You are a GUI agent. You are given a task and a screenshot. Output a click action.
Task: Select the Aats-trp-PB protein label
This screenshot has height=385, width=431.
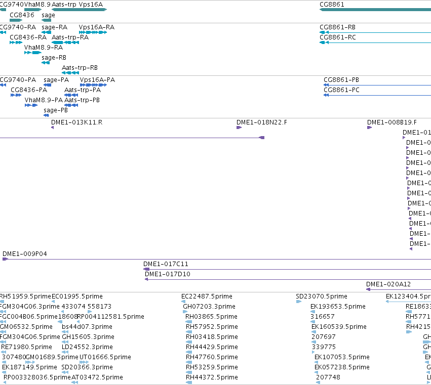click(82, 100)
